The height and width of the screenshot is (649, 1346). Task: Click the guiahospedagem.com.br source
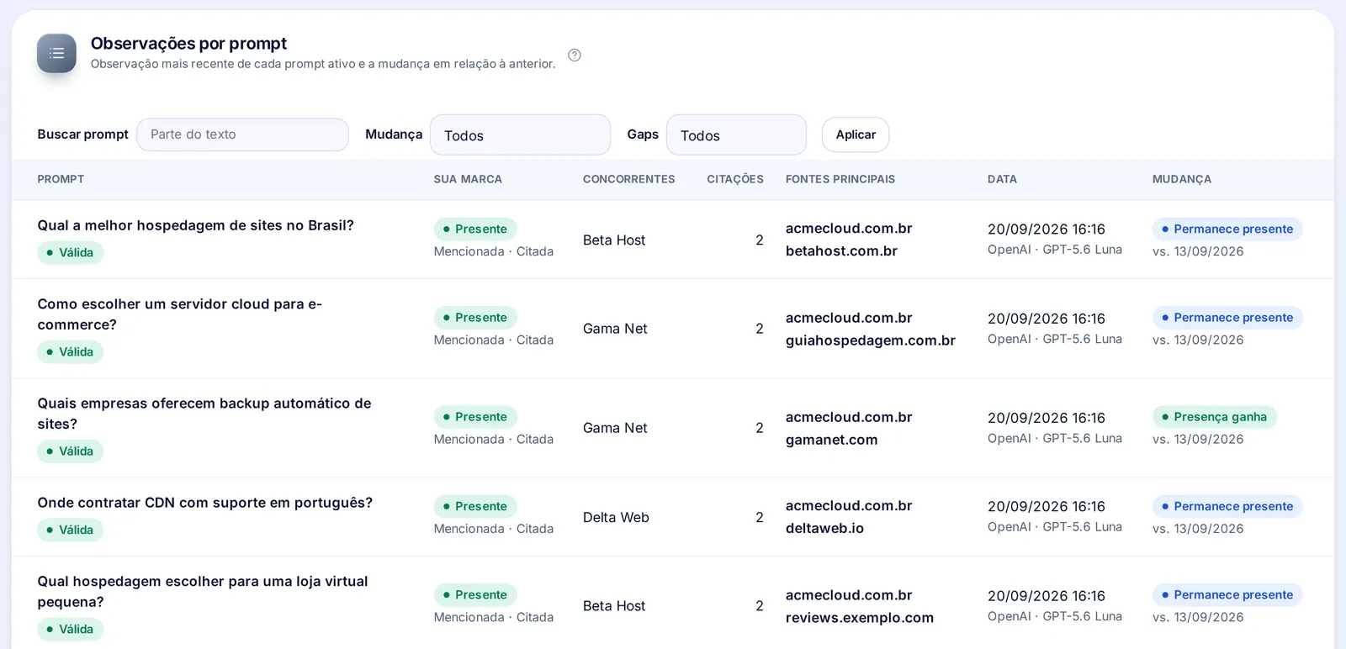pyautogui.click(x=871, y=340)
